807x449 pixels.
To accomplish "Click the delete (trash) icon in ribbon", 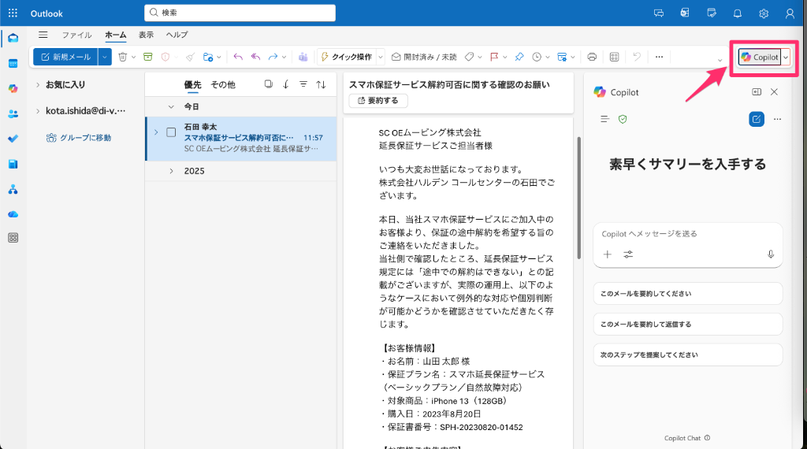I will pyautogui.click(x=122, y=57).
